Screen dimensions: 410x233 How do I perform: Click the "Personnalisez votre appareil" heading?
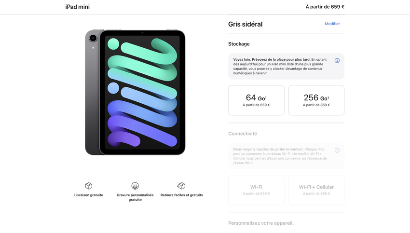[x=261, y=223]
